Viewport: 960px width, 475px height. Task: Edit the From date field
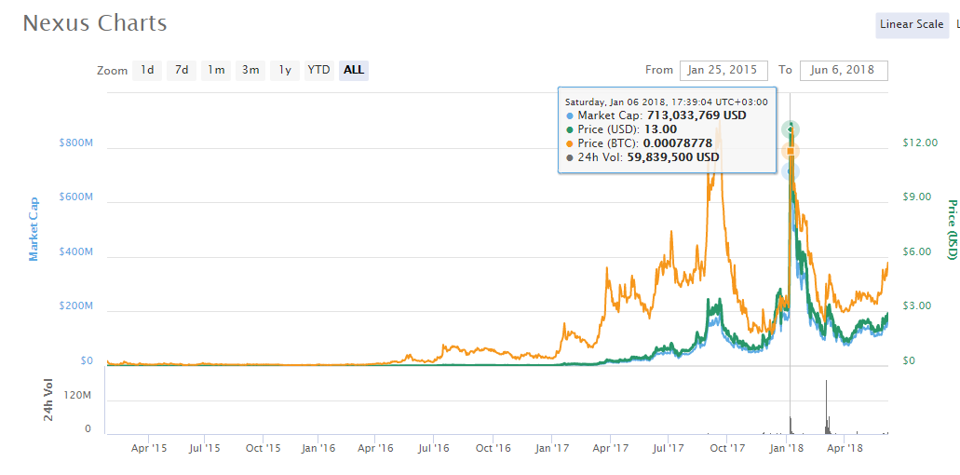pos(723,71)
